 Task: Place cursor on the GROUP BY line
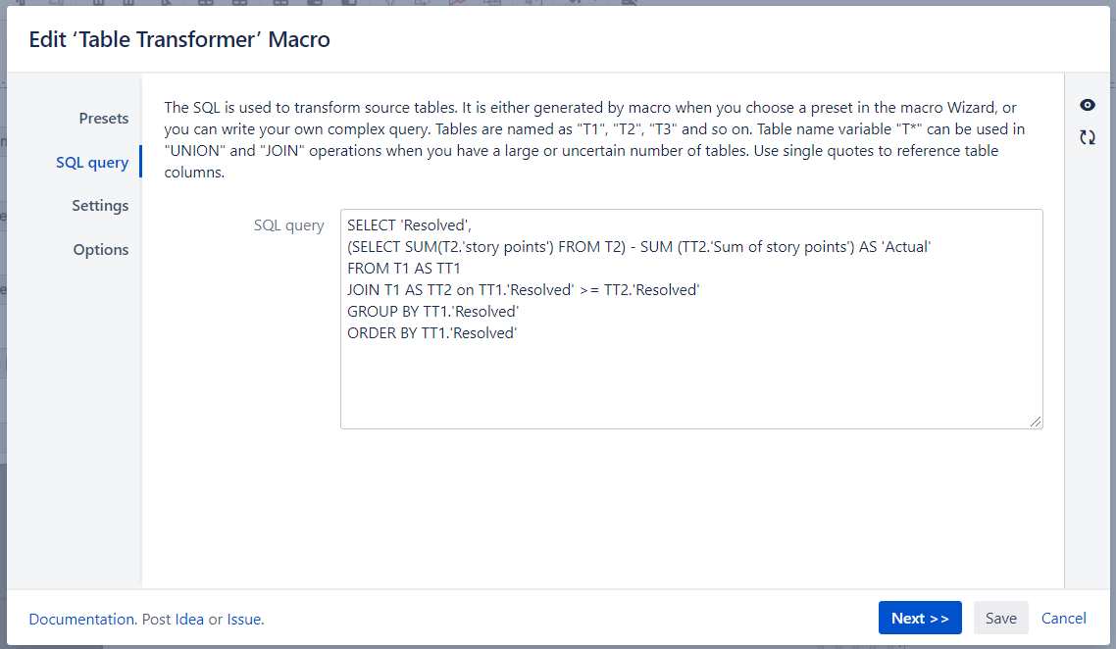(432, 312)
